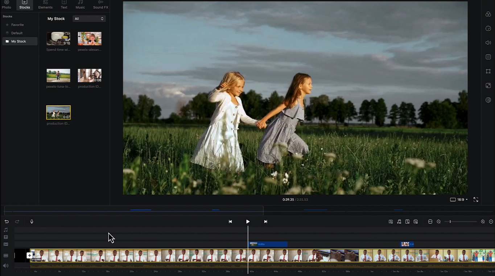
Task: Open the music track icon on timeline left
Action: (5, 230)
